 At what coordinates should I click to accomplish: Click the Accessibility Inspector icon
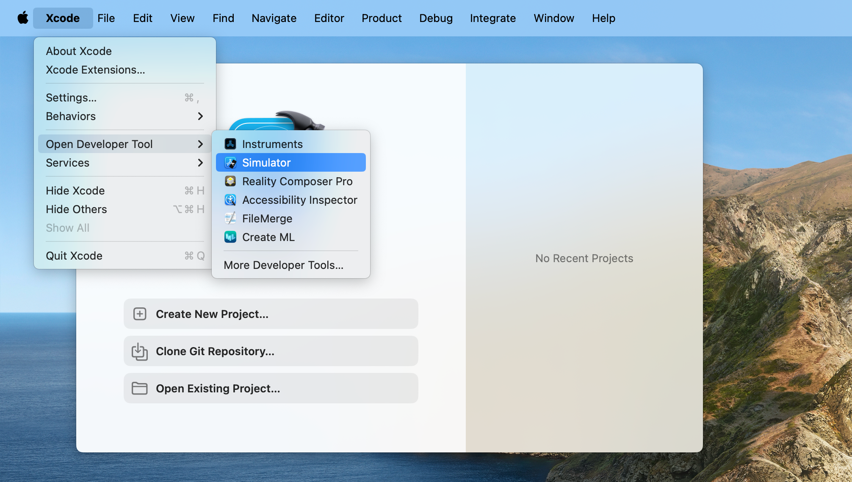[x=230, y=200]
